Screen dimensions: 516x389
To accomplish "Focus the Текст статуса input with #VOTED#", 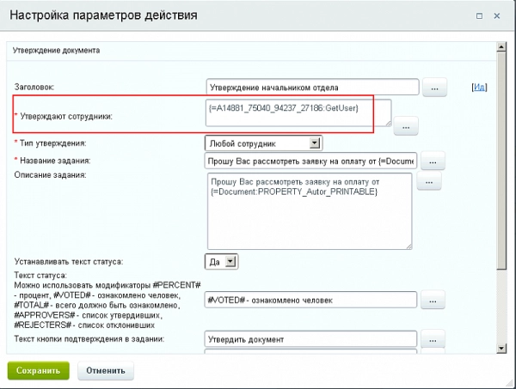I will (311, 300).
